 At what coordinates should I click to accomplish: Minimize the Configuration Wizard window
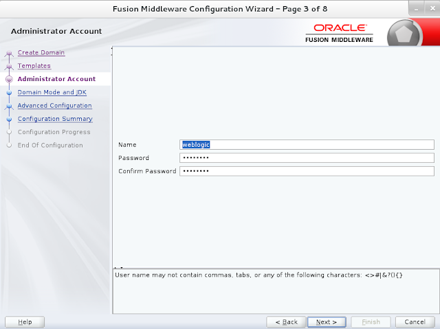(417, 9)
